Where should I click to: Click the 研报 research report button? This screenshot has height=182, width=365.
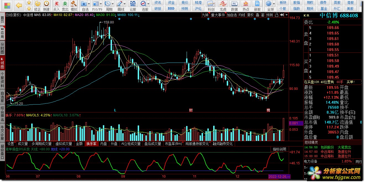(x=158, y=9)
